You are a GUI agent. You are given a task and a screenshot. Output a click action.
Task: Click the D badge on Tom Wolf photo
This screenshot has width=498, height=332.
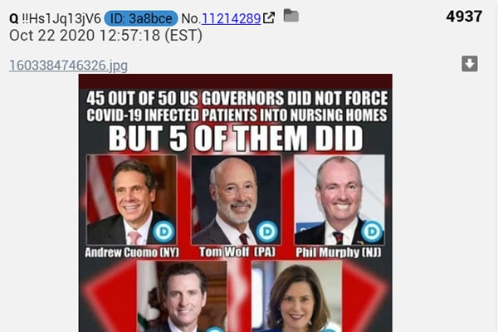[266, 231]
